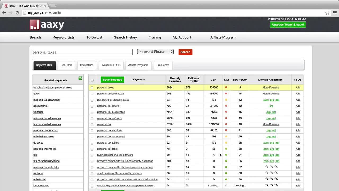This screenshot has width=339, height=191.
Task: Go to To Do List
Action: (94, 37)
